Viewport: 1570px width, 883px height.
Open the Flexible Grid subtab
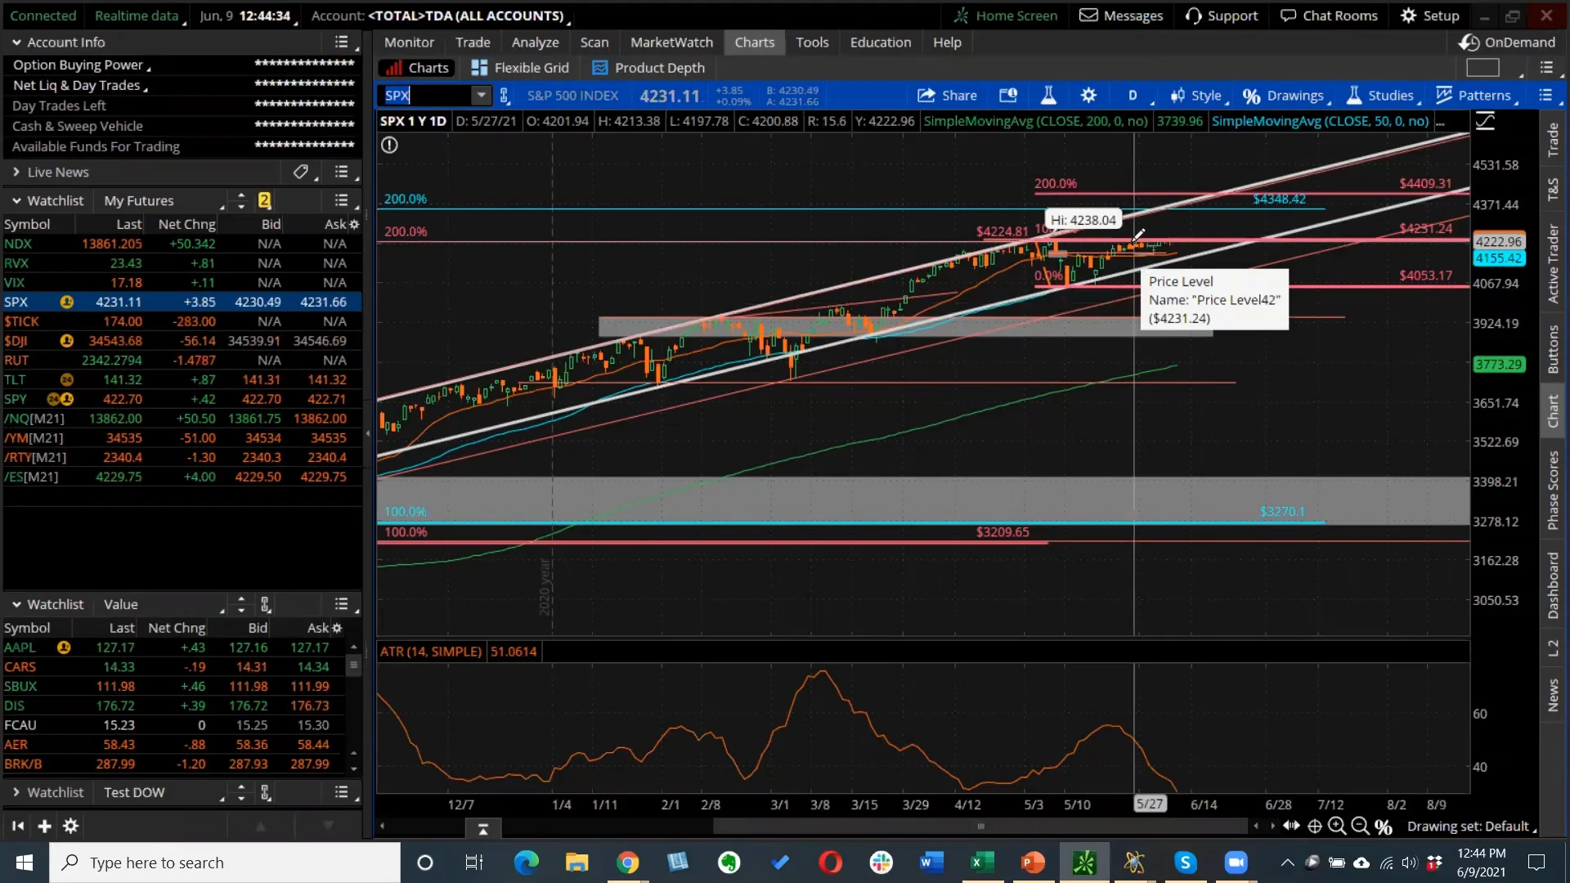point(520,68)
